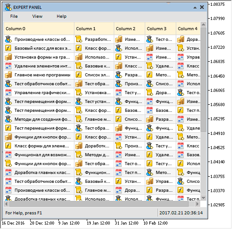Open the View menu
Image resolution: width=232 pixels, height=229 pixels.
[x=37, y=16]
